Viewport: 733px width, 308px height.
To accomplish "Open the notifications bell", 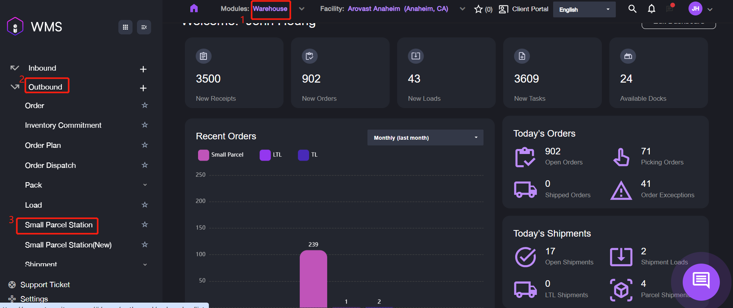I will [651, 9].
